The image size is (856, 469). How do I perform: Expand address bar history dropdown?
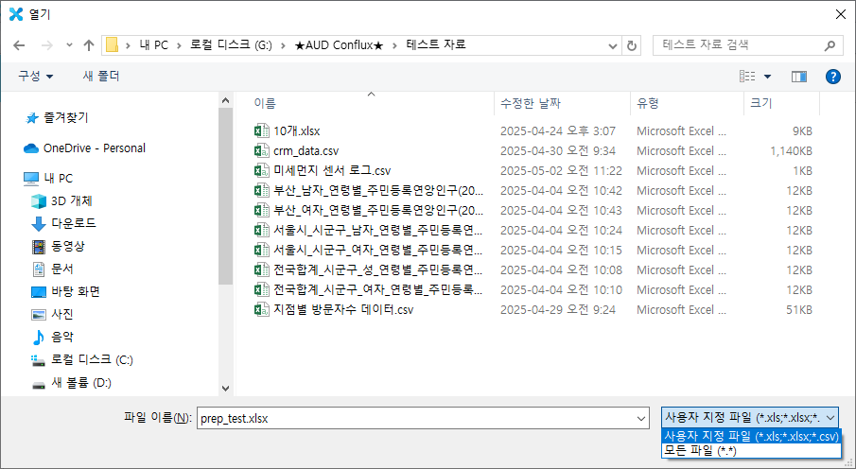613,46
